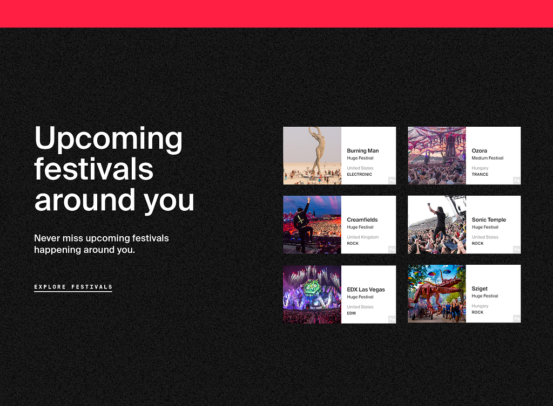Image resolution: width=553 pixels, height=406 pixels.
Task: Select the TRANCE genre on Ozora
Action: 480,174
